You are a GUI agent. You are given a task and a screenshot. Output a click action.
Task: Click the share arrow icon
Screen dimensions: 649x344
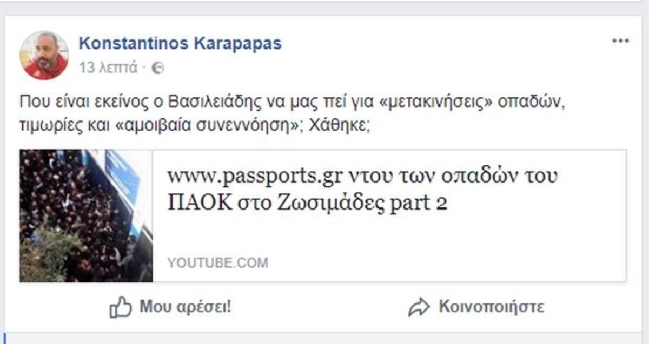click(x=419, y=308)
